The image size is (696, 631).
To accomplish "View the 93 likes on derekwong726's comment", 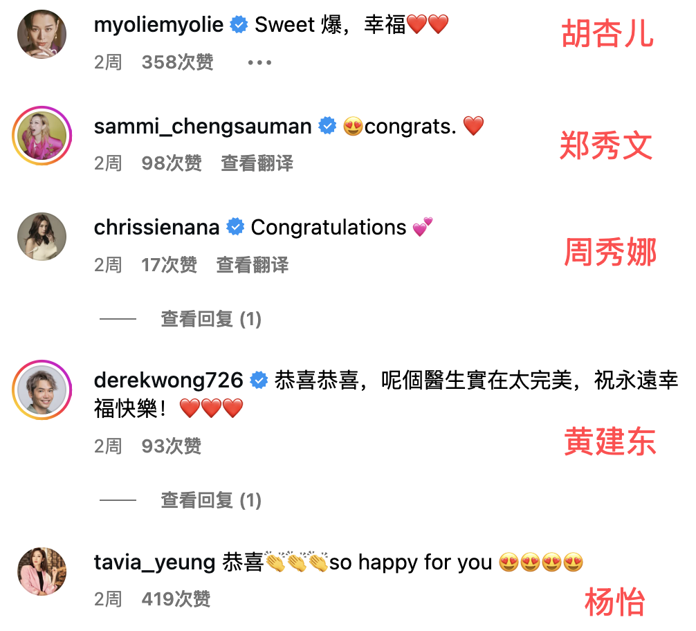I will point(172,446).
